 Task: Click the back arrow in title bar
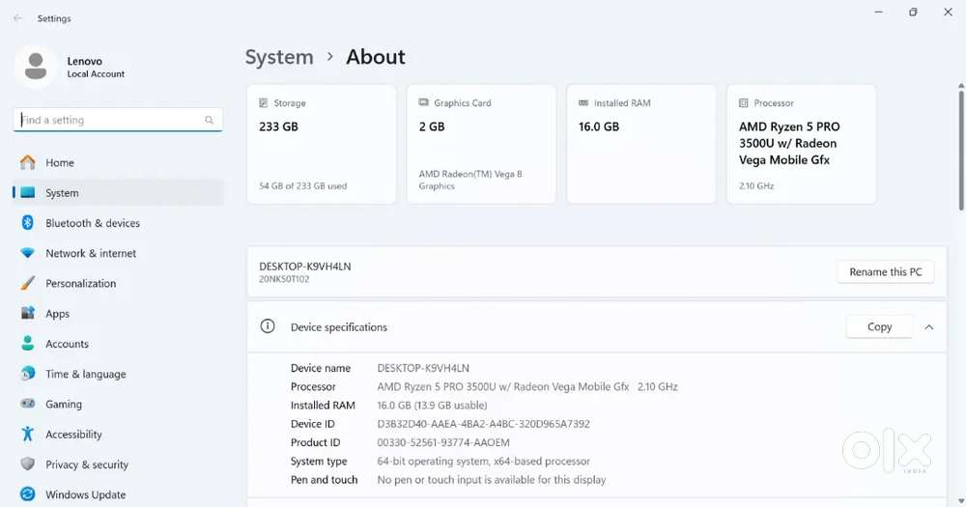[x=17, y=18]
